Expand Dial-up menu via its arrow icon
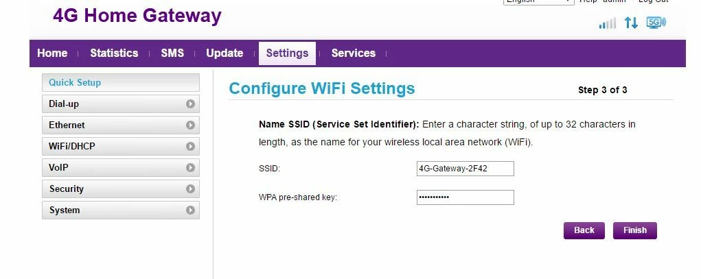 point(190,104)
